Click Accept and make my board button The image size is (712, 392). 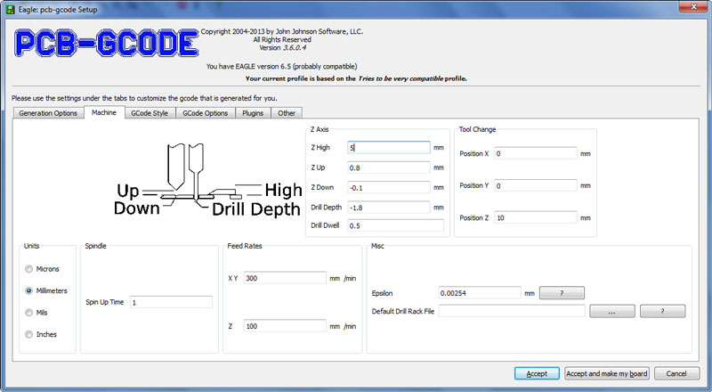[x=607, y=373]
